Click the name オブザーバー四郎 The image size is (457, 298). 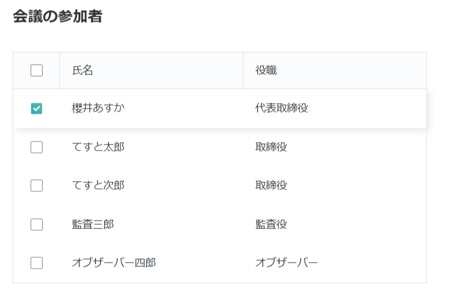(114, 263)
